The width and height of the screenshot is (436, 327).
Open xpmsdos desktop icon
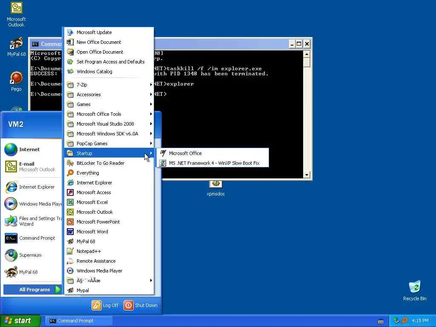click(x=215, y=189)
